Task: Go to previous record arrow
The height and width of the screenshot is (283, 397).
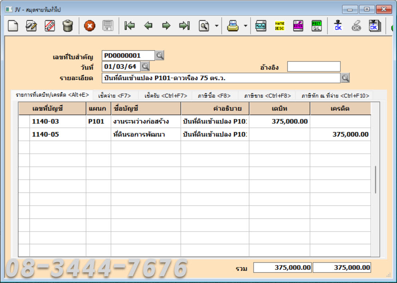Action: pos(148,26)
